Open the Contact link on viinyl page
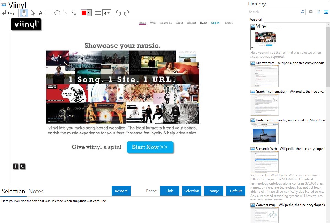Screen dimensions: 330x223 coord(191,23)
